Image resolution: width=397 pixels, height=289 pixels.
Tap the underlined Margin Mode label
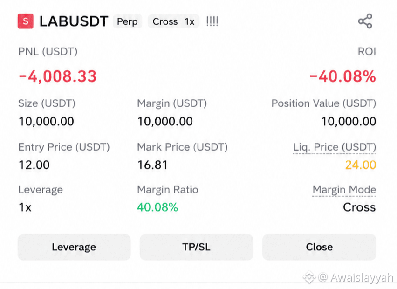point(344,190)
